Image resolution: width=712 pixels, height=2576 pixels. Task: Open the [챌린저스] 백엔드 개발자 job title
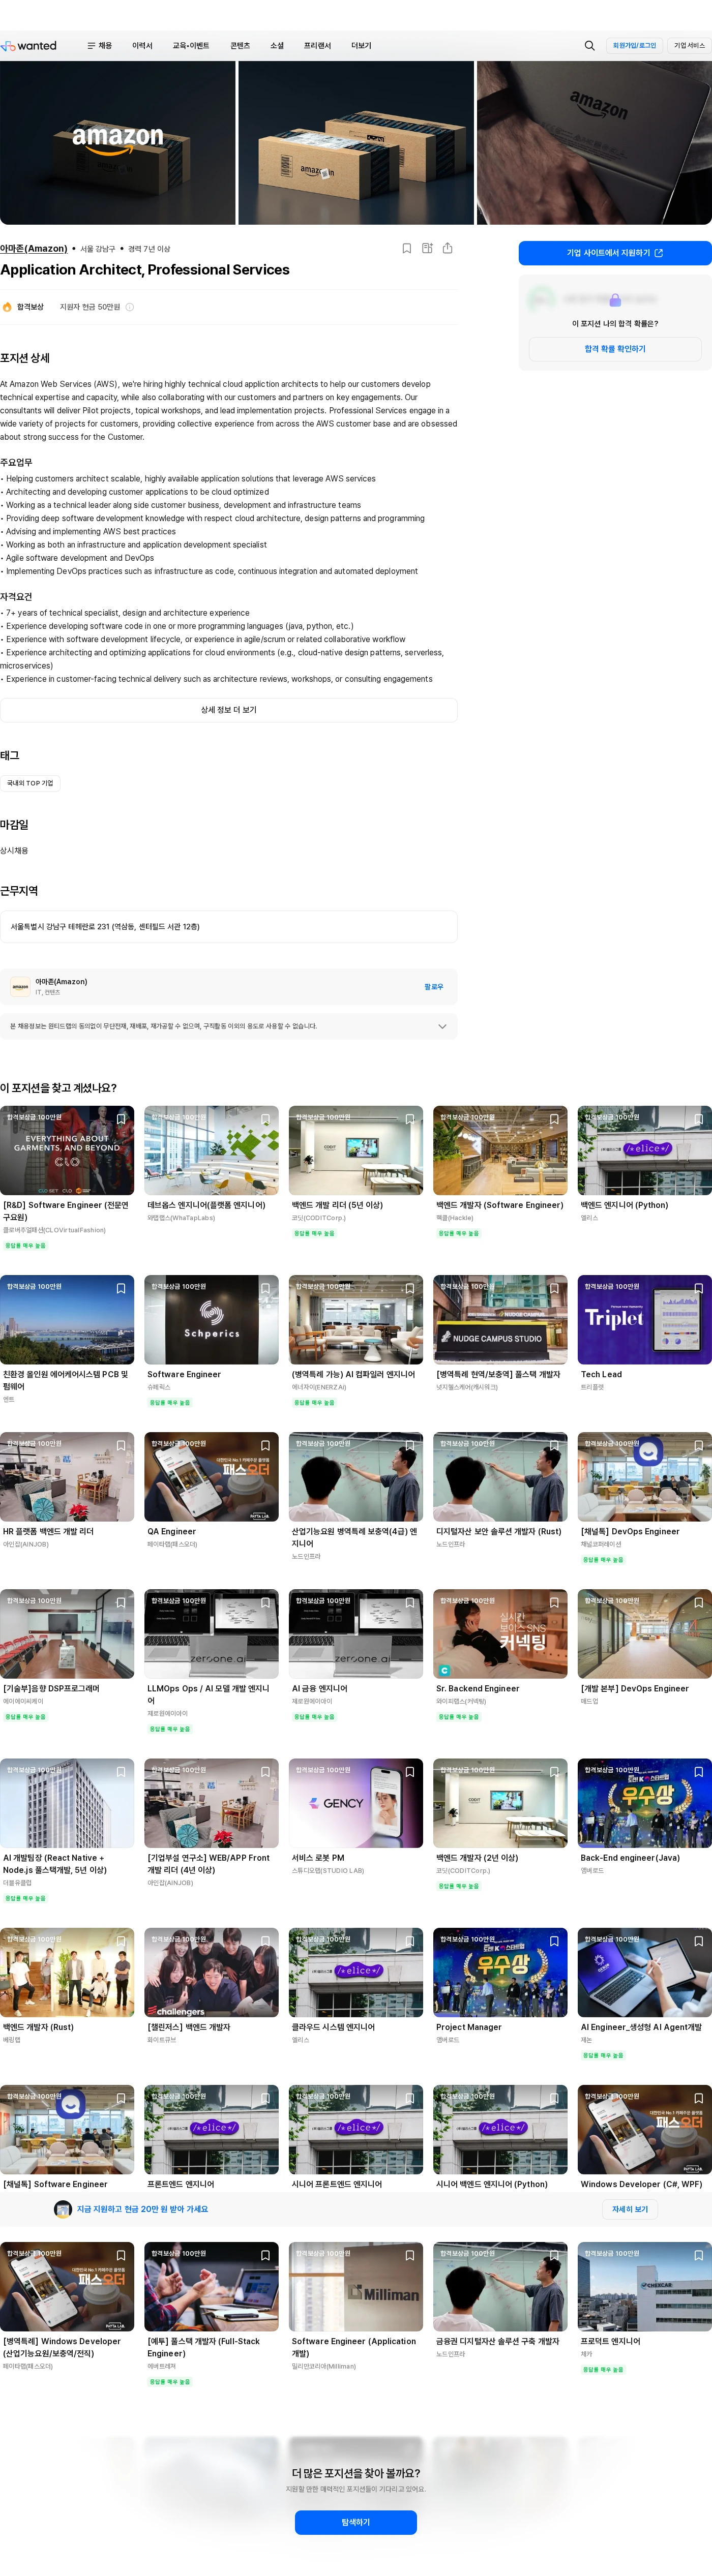(189, 2028)
